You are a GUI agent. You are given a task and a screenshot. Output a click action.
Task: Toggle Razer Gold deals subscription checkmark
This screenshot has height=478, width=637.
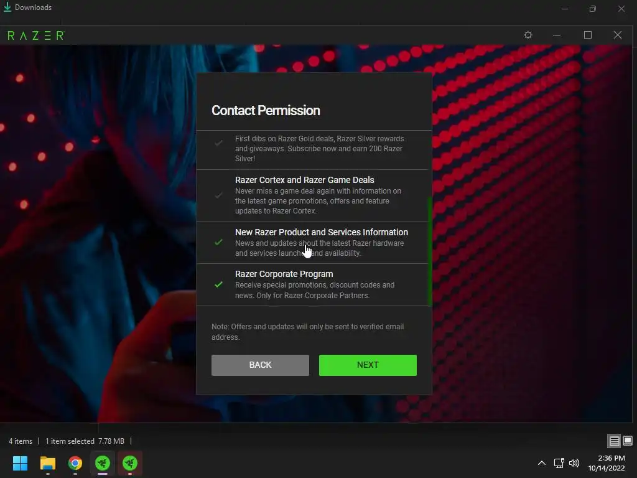[x=218, y=143]
